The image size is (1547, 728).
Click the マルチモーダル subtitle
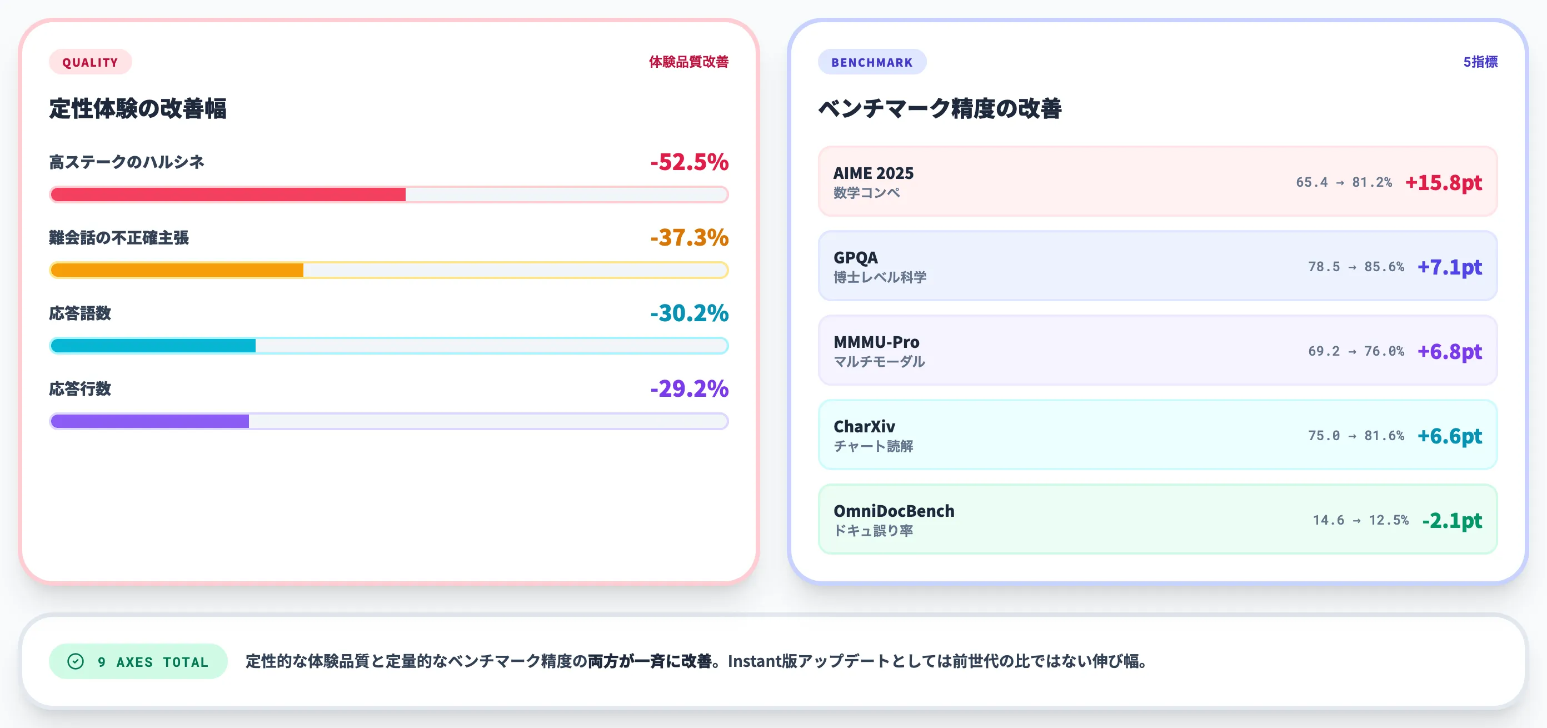(879, 362)
